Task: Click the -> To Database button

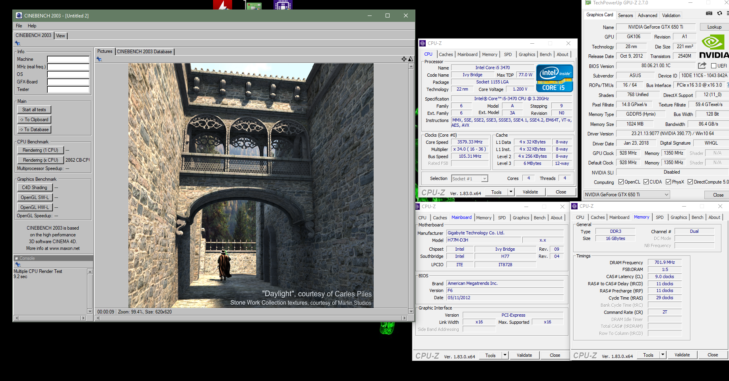Action: tap(34, 130)
